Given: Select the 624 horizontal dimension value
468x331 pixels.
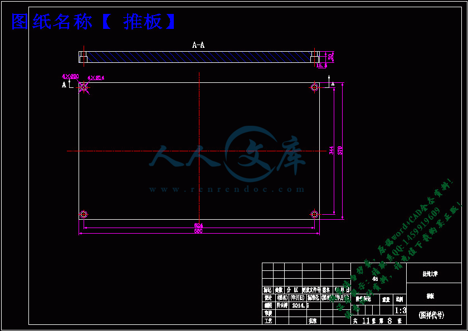Looking at the screenshot, I should click(x=198, y=225).
